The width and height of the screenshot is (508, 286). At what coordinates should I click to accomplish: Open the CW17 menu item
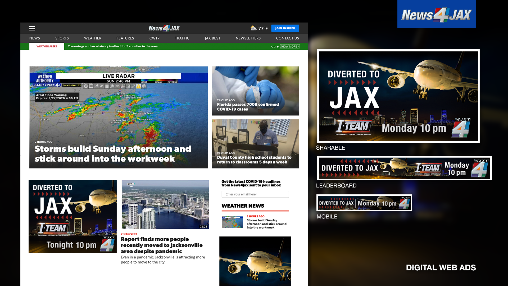pyautogui.click(x=155, y=38)
